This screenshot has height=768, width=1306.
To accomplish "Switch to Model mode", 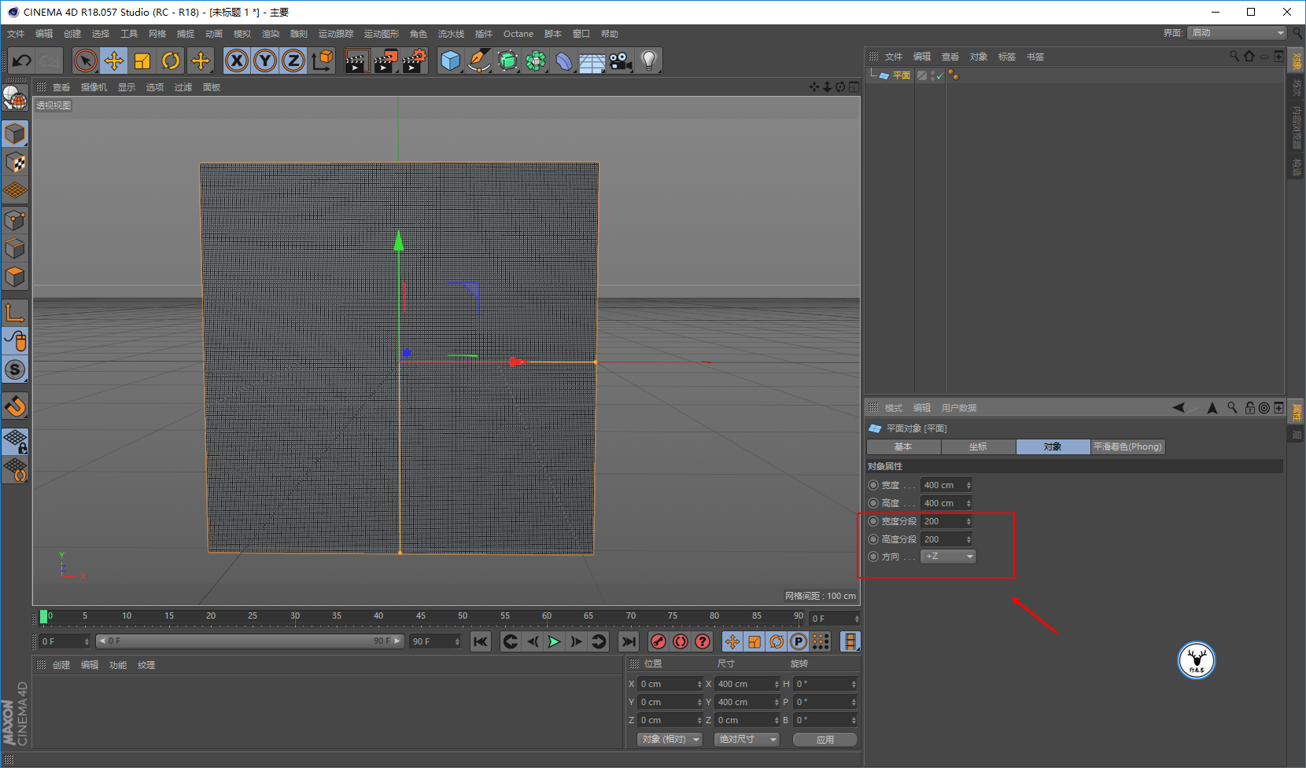I will click(15, 134).
